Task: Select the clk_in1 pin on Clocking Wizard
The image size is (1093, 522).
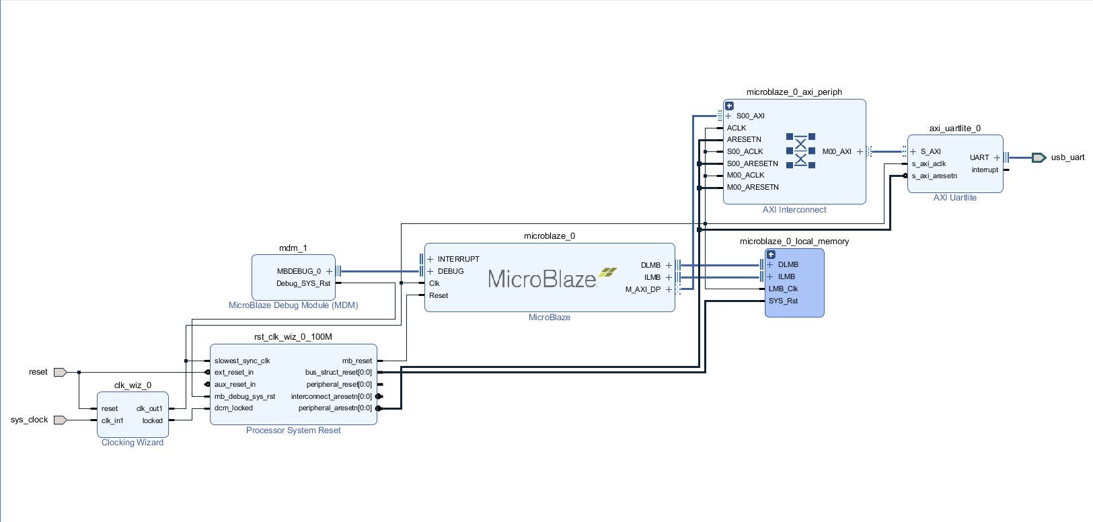Action: (x=112, y=420)
